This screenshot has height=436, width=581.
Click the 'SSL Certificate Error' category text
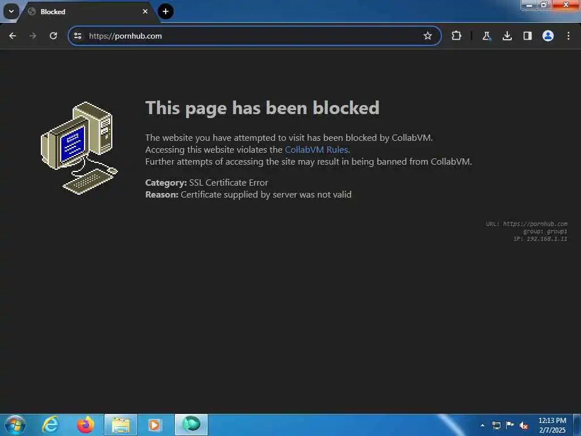click(x=228, y=183)
